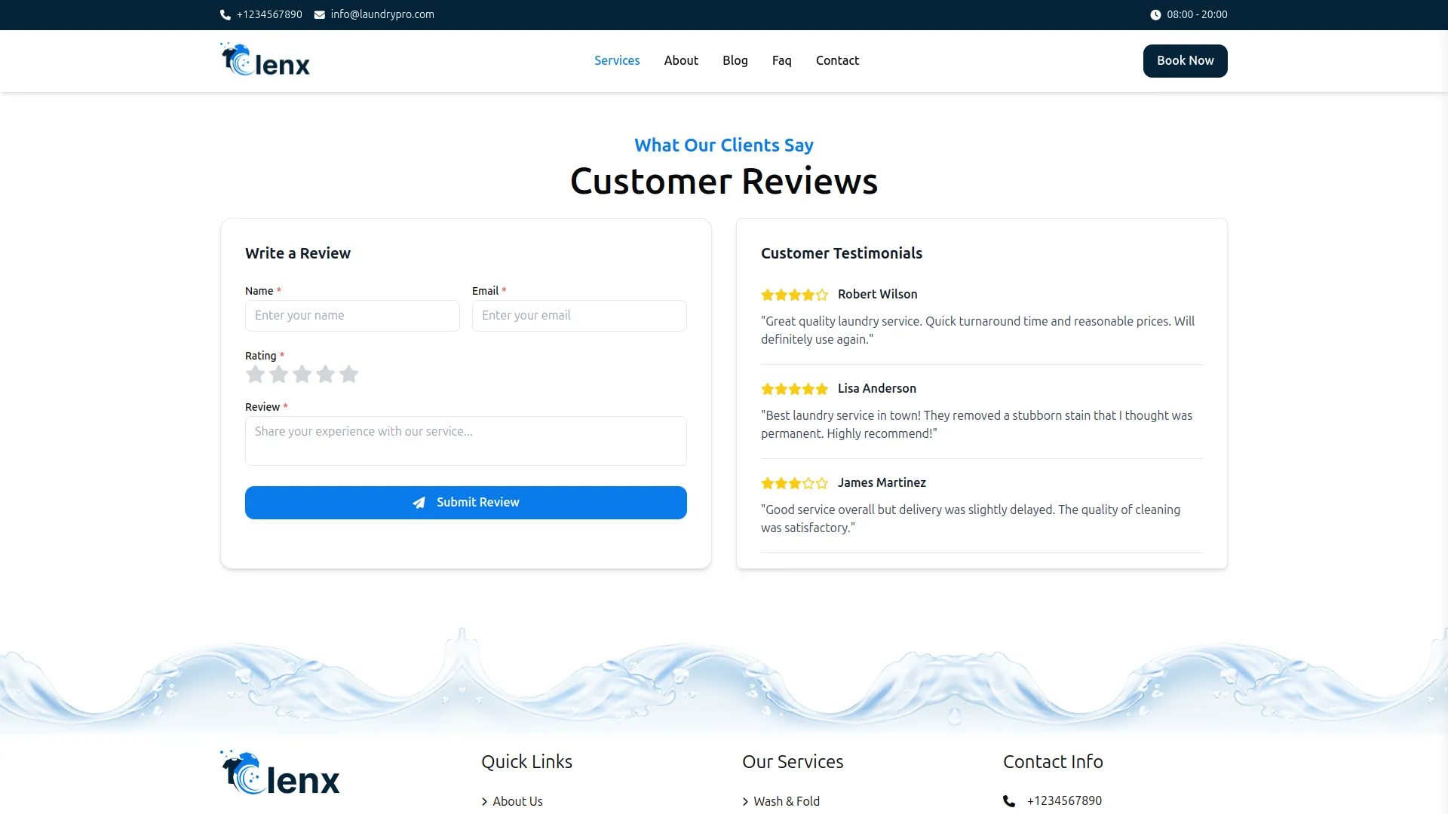Click the phone icon in the top bar
The image size is (1448, 814).
pos(225,14)
